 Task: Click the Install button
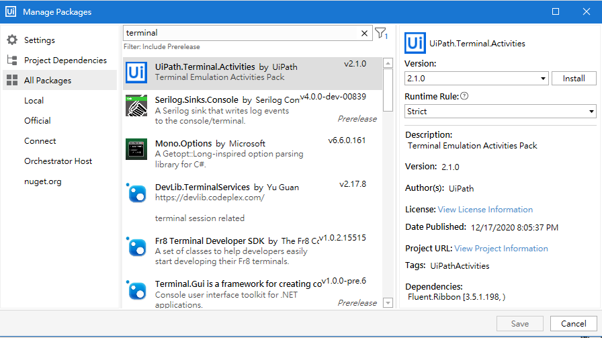coord(574,79)
